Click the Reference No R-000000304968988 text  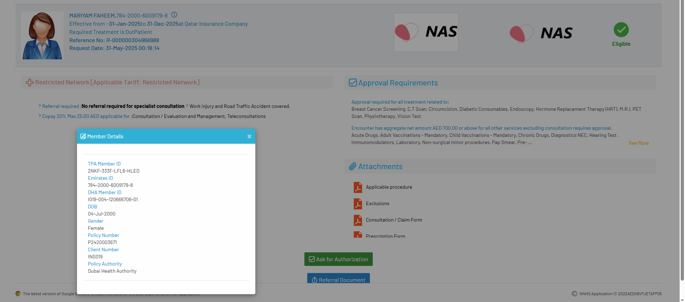coord(114,40)
